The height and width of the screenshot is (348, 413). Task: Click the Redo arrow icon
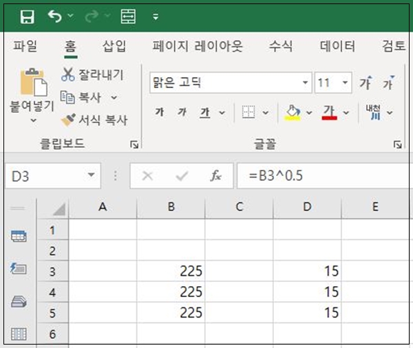[92, 17]
